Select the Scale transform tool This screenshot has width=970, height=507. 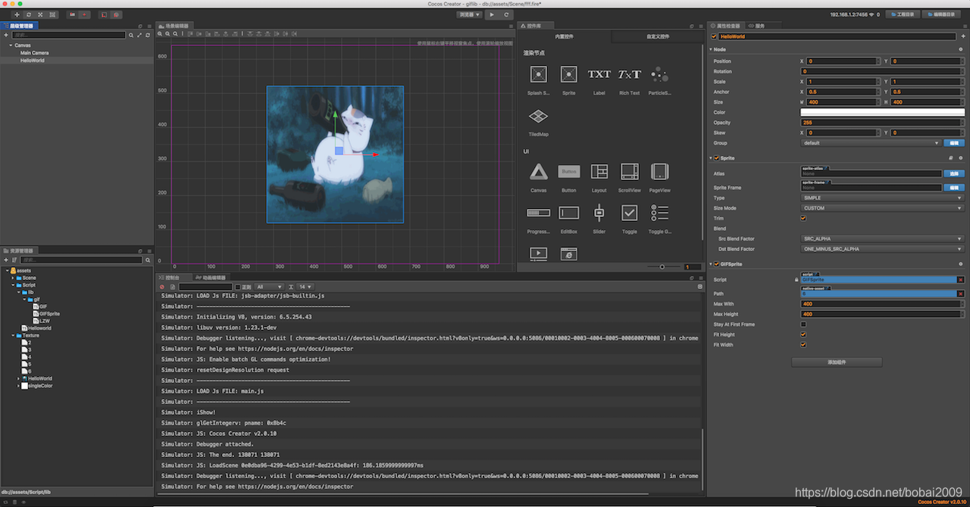click(x=40, y=14)
